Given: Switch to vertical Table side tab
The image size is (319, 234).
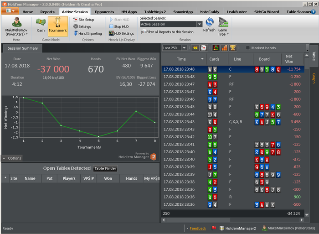Looking at the screenshot, I should [x=314, y=56].
